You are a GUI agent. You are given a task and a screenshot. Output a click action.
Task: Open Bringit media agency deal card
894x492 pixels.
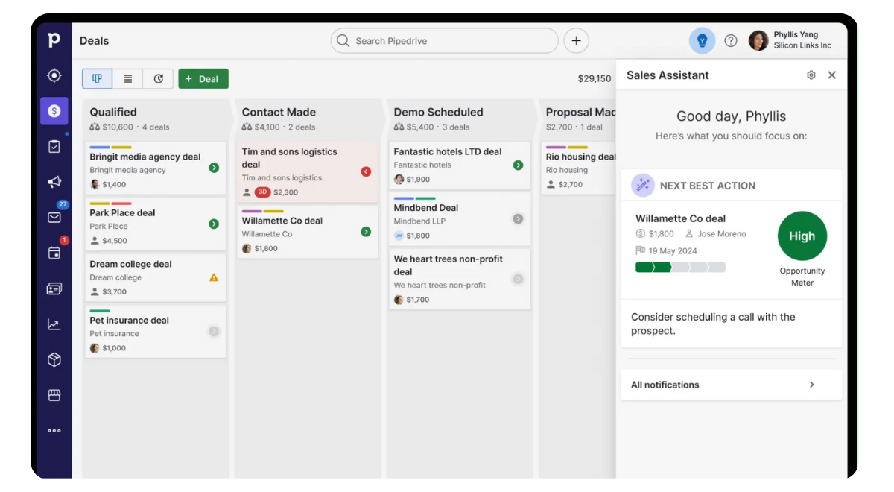click(x=155, y=168)
